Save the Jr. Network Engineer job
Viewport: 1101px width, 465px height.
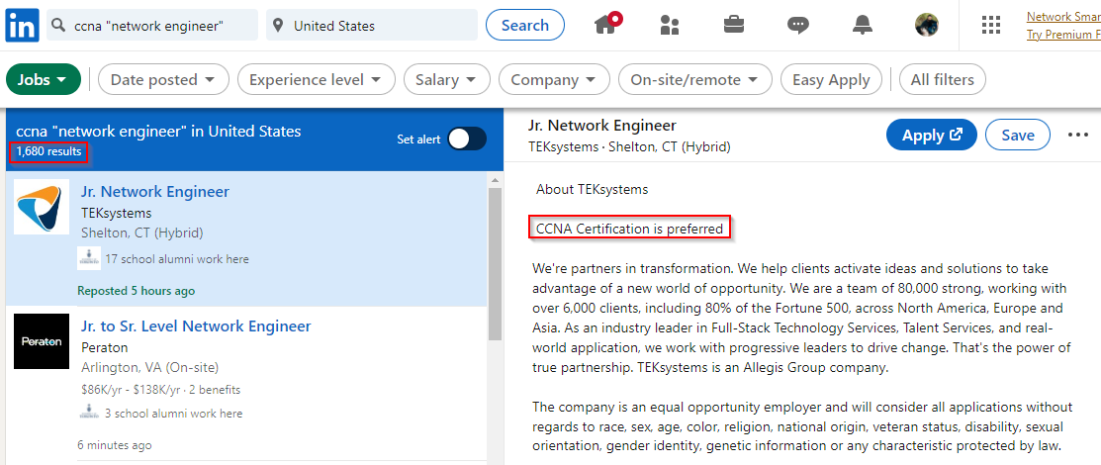point(1017,136)
